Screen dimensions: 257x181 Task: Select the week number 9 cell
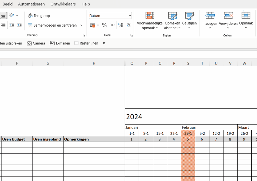(x=244, y=139)
